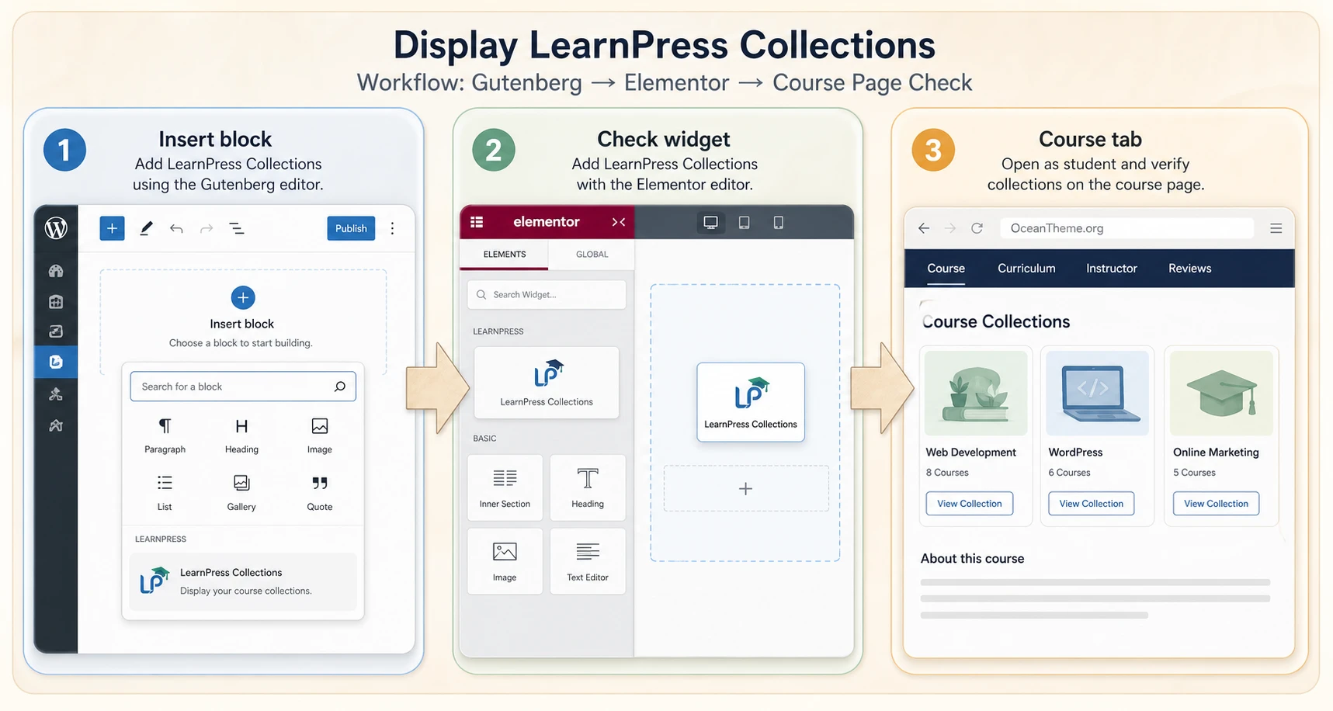Viewport: 1333px width, 711px height.
Task: Choose the Gallery block
Action: pyautogui.click(x=241, y=493)
